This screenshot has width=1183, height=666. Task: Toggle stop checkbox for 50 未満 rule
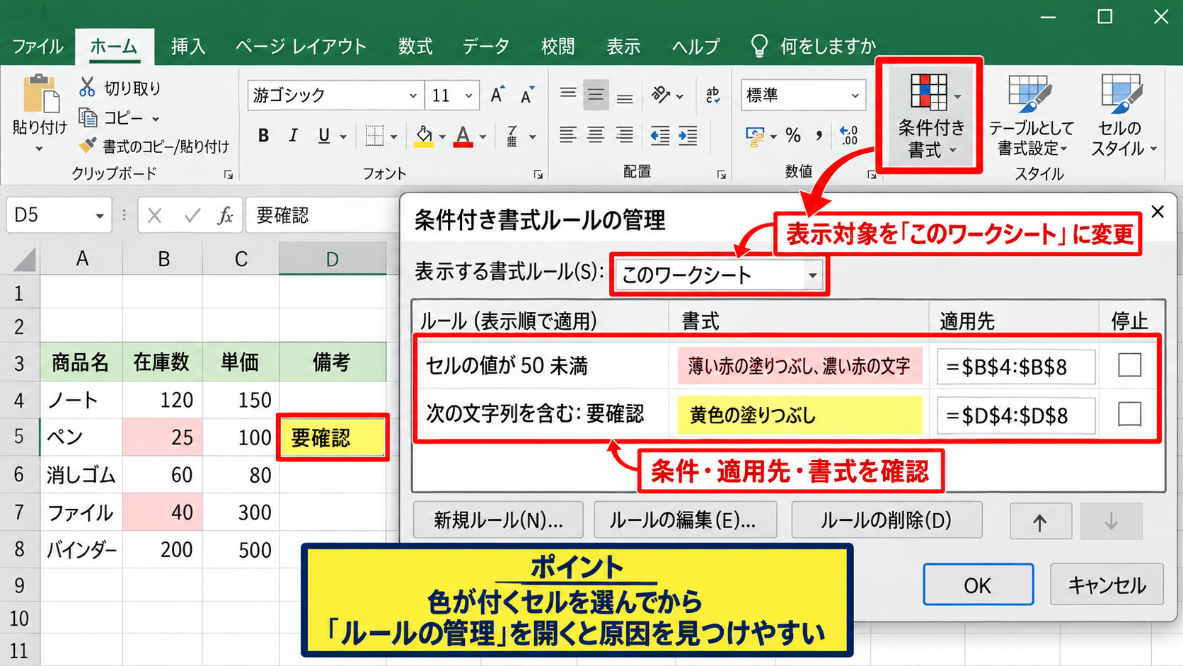pos(1129,365)
